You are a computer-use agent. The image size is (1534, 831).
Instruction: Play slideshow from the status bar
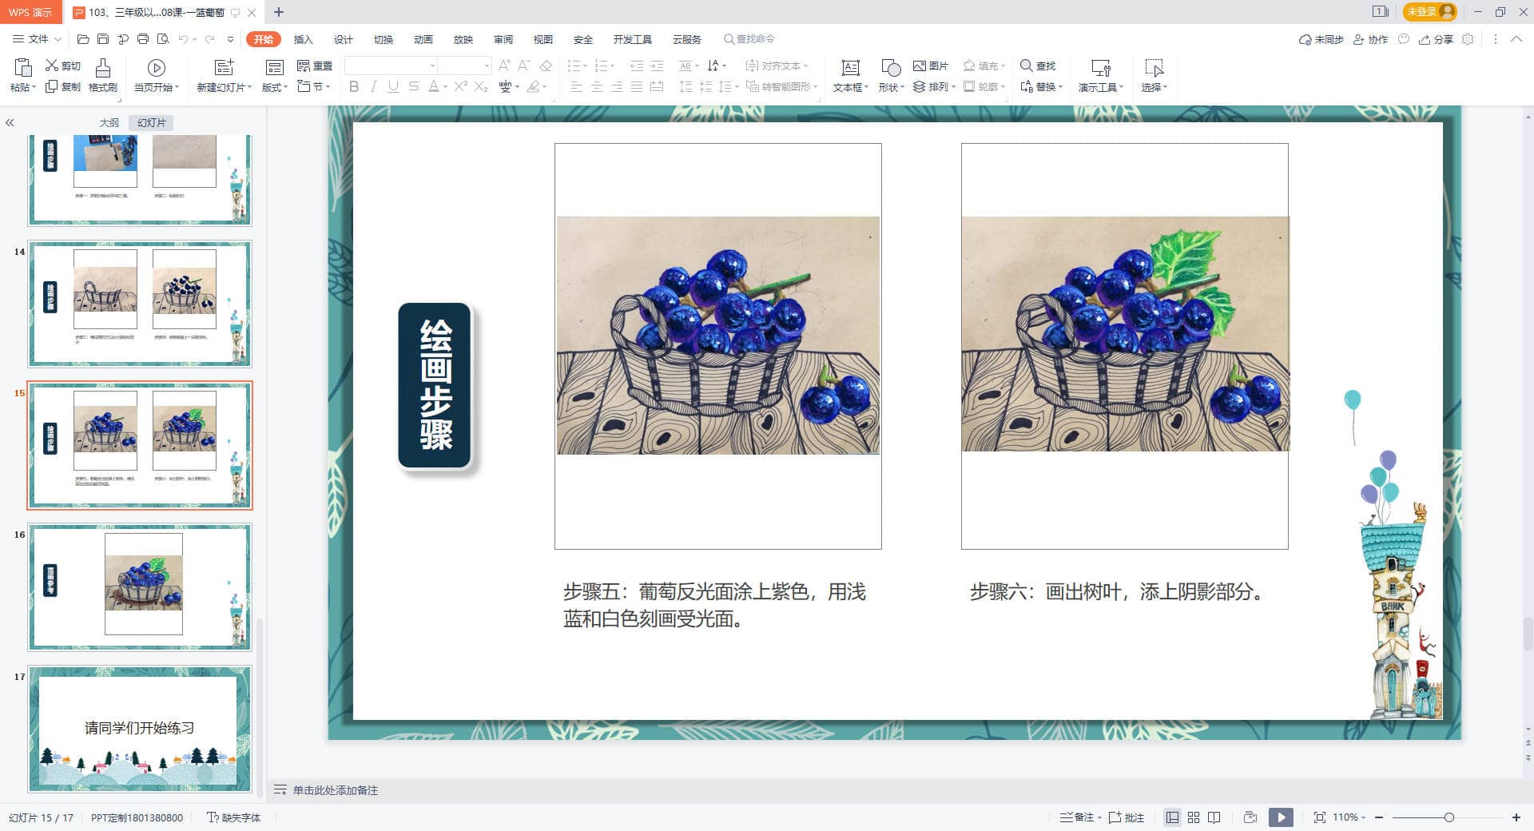tap(1281, 817)
